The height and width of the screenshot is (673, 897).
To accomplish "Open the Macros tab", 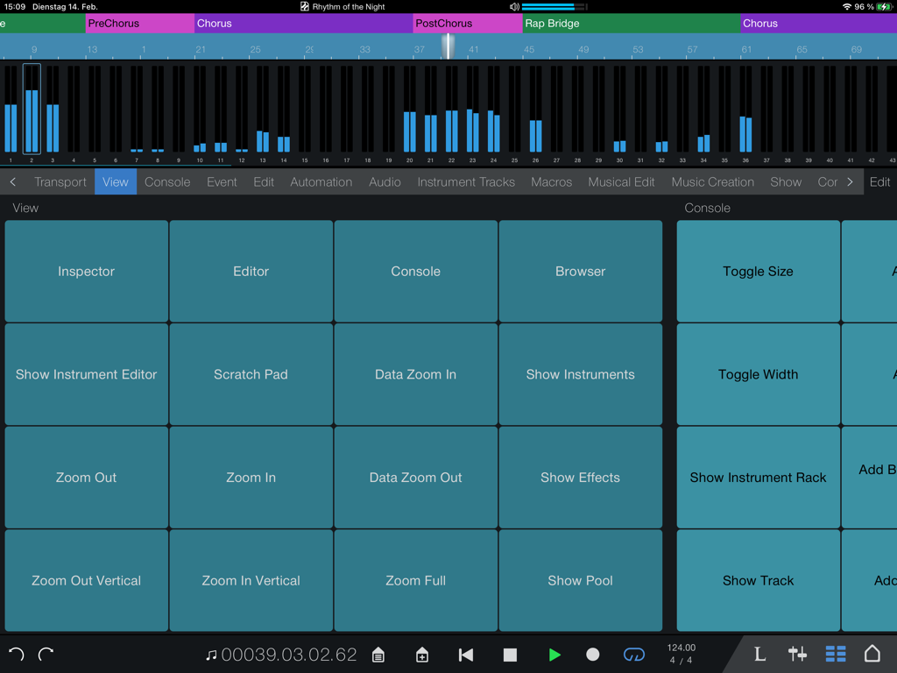I will (x=551, y=181).
